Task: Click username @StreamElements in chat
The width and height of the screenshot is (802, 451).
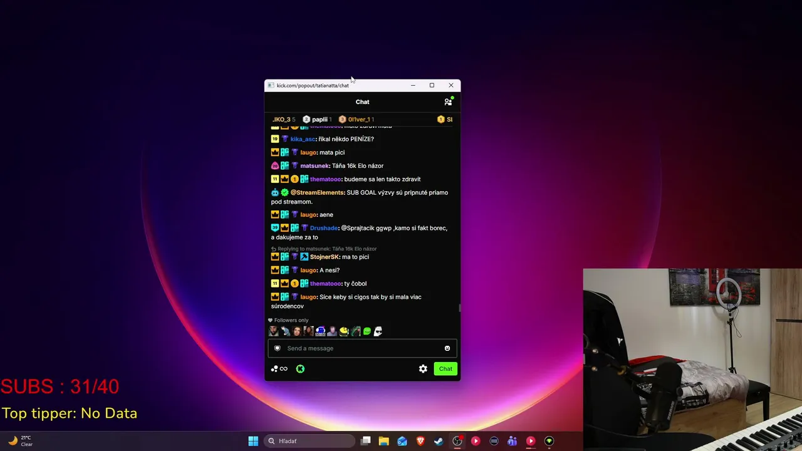Action: coord(317,192)
